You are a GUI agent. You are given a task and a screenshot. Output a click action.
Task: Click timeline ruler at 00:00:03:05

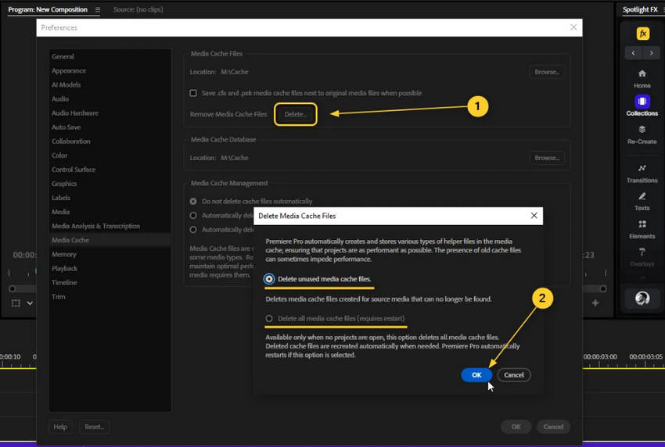pos(645,357)
